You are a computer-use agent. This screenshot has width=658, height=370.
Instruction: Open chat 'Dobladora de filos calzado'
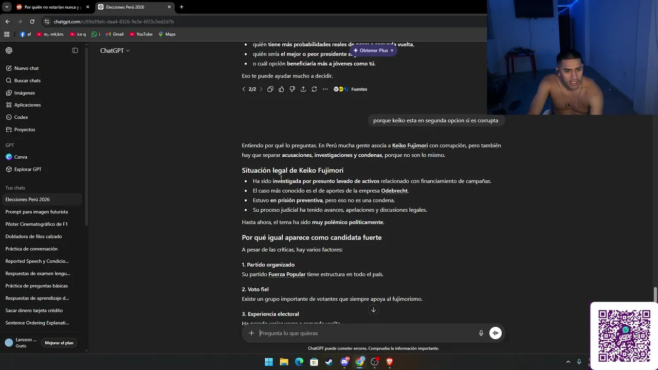[x=43, y=236]
